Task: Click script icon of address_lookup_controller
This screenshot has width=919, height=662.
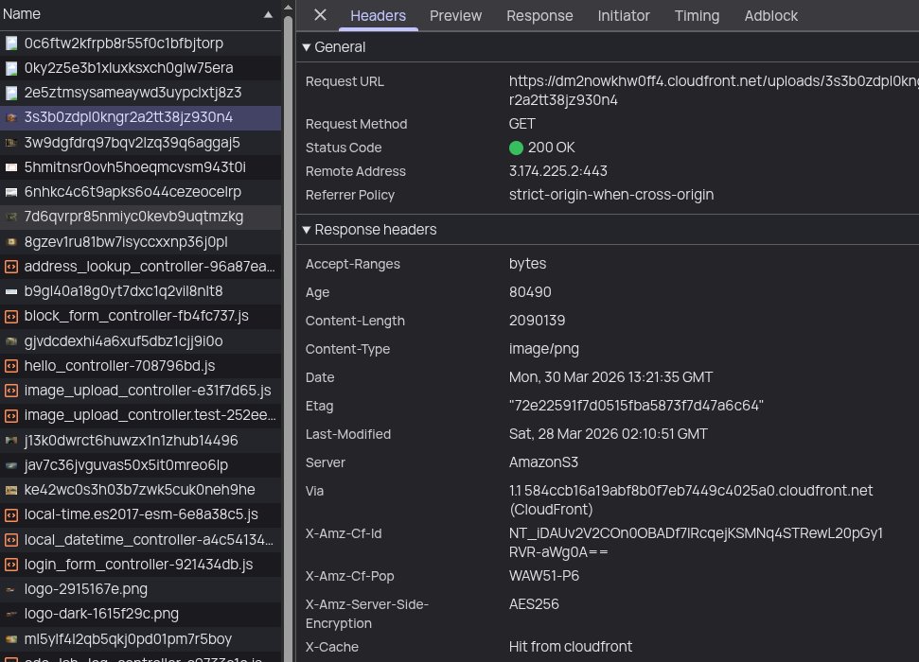Action: [11, 267]
